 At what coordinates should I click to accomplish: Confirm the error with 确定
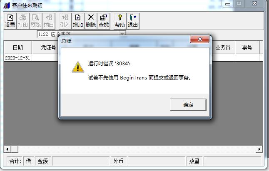click(188, 105)
